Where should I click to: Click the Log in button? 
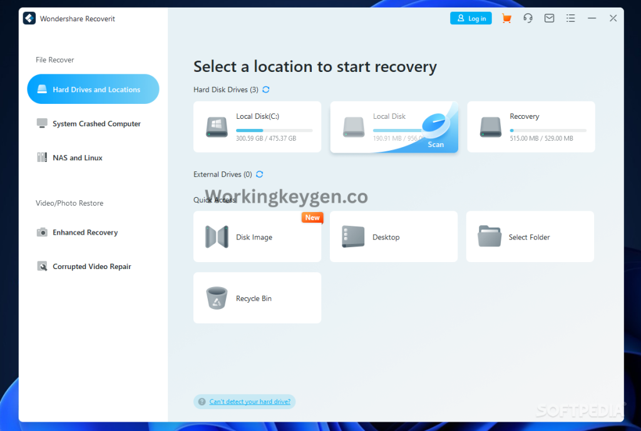point(471,18)
